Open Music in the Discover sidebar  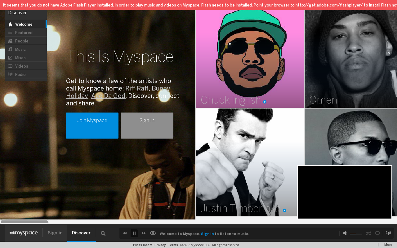pos(26,49)
